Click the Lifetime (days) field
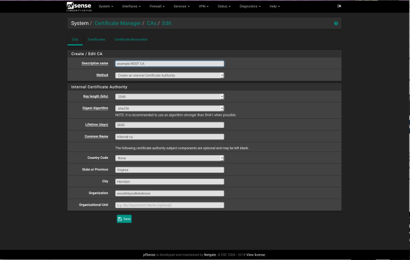Viewport: 410px width, 260px height. pos(170,124)
